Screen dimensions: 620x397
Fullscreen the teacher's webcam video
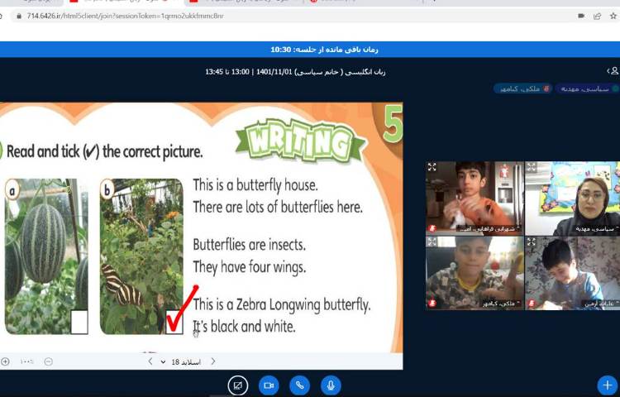coord(531,167)
